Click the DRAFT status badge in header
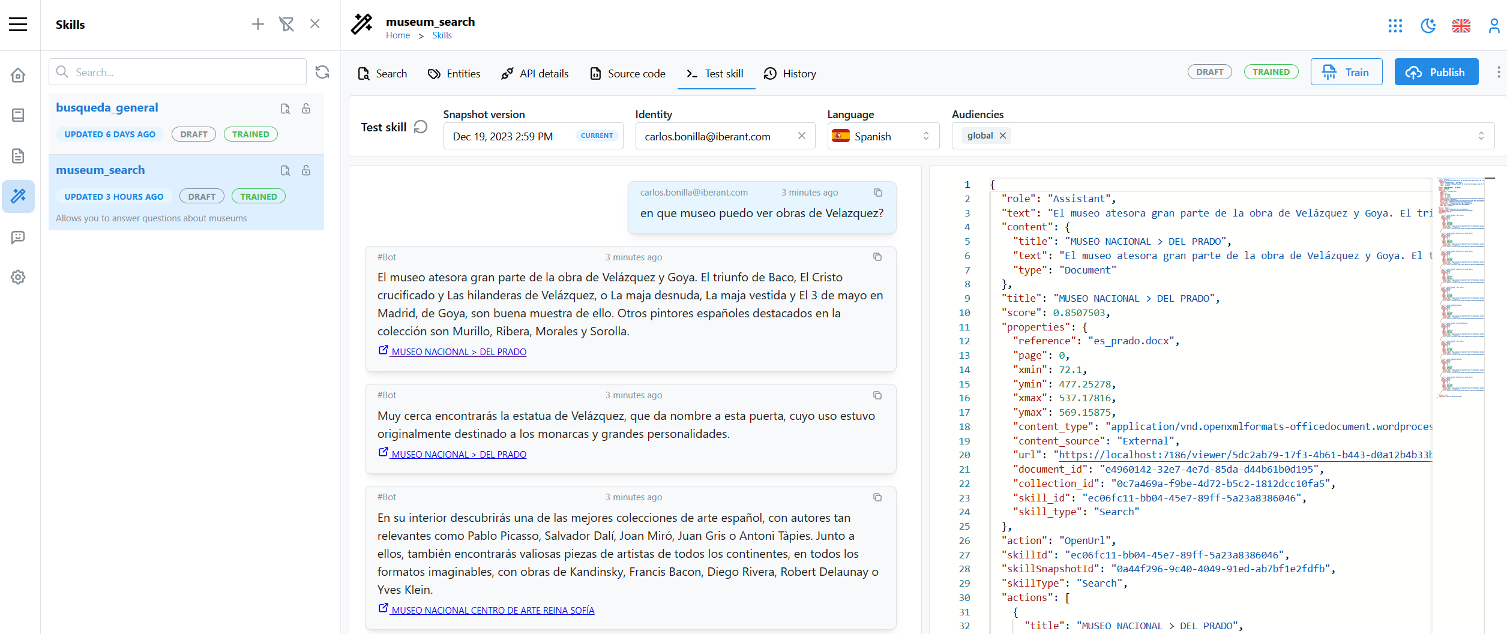Viewport: 1507px width, 634px height. (1209, 72)
